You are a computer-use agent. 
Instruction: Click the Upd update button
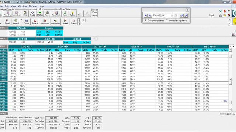tap(211, 15)
